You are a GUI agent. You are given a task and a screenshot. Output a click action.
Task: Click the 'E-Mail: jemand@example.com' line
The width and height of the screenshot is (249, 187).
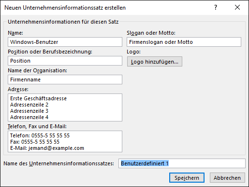coord(47,148)
